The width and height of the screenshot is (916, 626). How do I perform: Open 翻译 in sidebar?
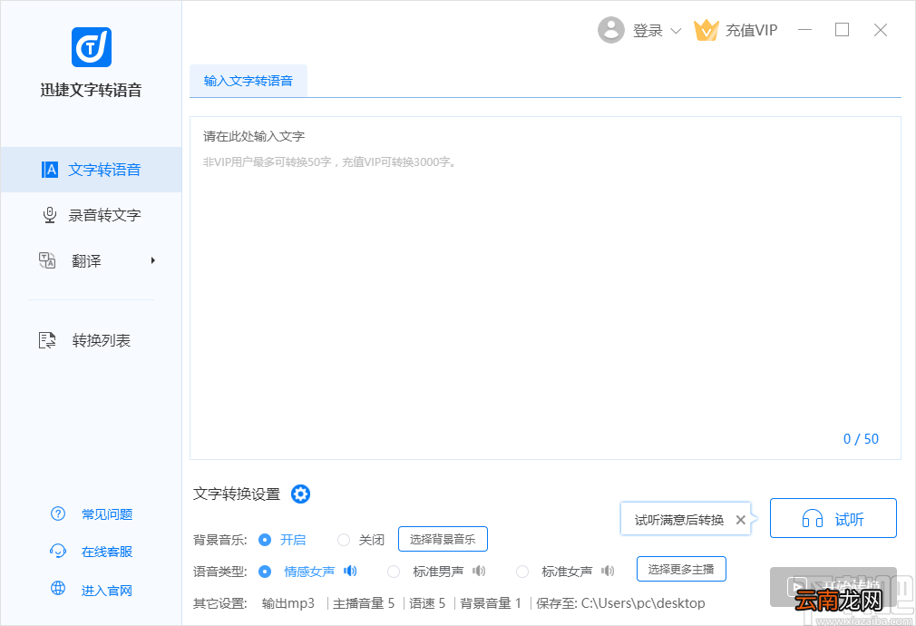coord(91,260)
